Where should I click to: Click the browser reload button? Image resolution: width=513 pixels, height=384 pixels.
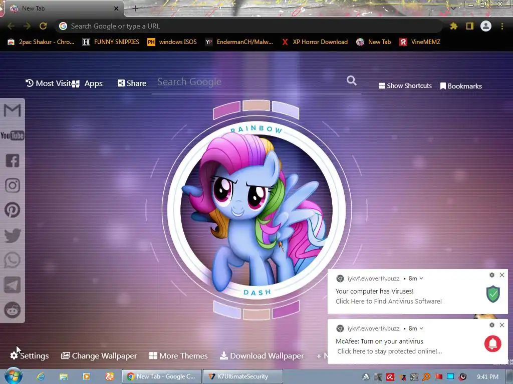43,26
